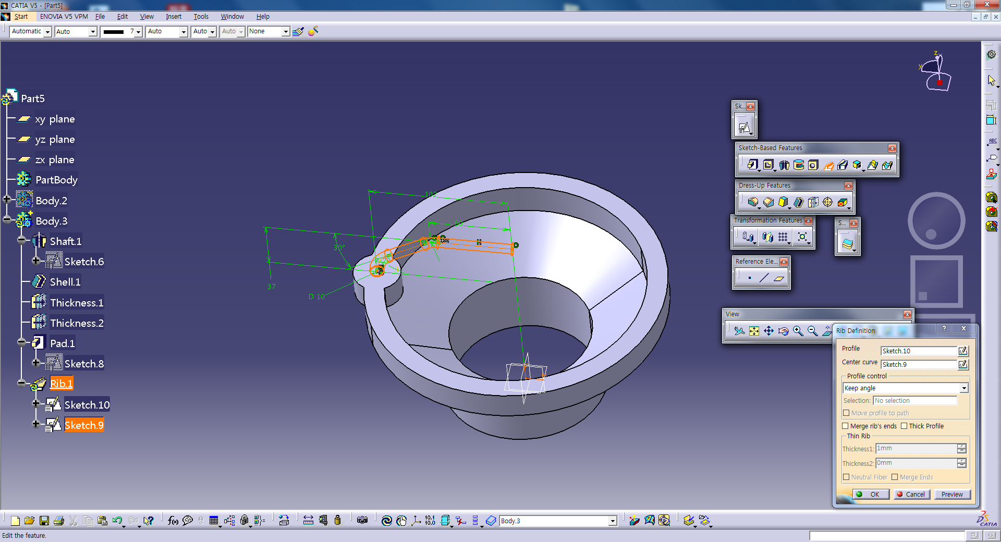Click the Zoom In icon

[x=798, y=331]
